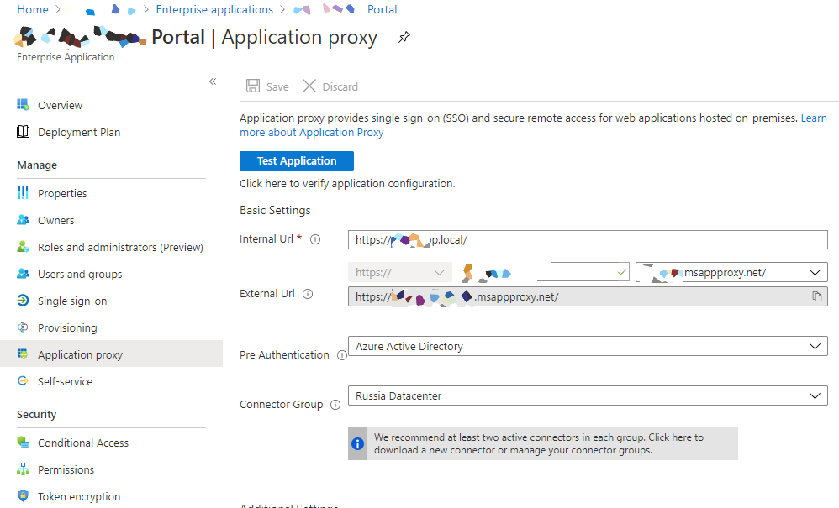Open Users and groups in the sidebar
The width and height of the screenshot is (839, 508).
(80, 274)
